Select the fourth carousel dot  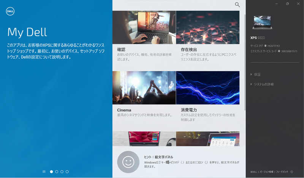tap(67, 172)
